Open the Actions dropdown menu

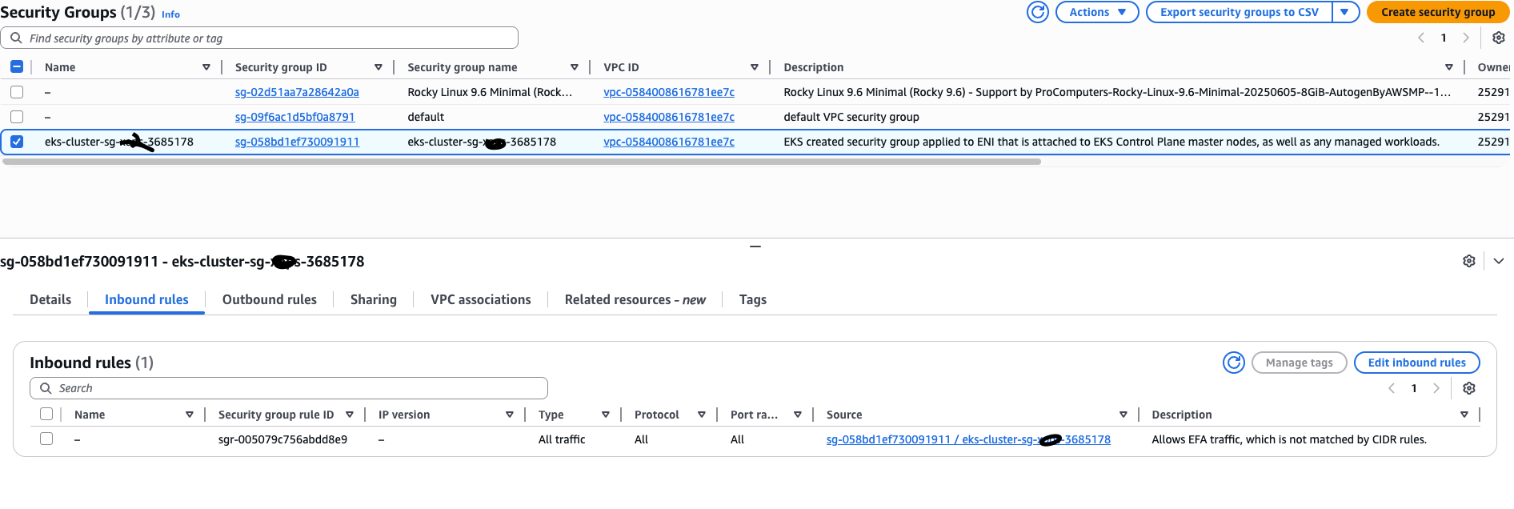coord(1096,12)
